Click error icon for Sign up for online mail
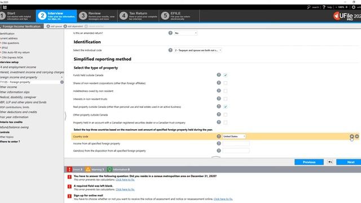Image resolution: width=361 pixels, height=203 pixels. coord(69,196)
